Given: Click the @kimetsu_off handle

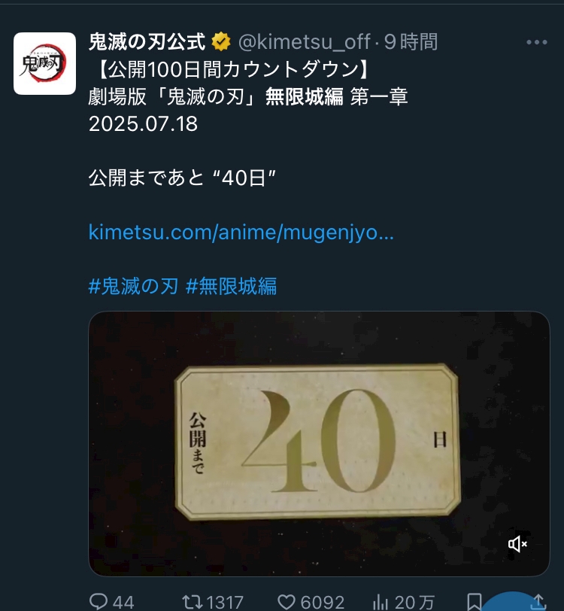Looking at the screenshot, I should tap(305, 41).
